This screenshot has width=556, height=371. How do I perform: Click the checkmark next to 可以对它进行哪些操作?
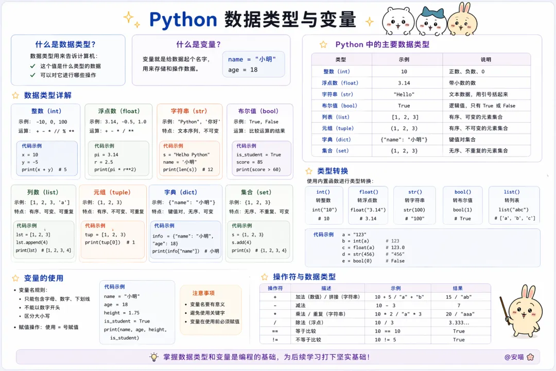pyautogui.click(x=32, y=75)
